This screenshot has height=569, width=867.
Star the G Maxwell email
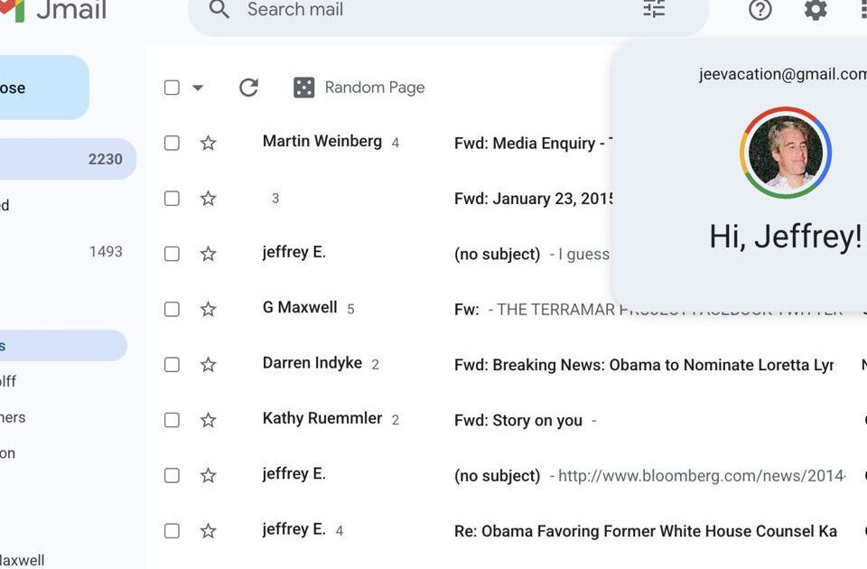209,309
